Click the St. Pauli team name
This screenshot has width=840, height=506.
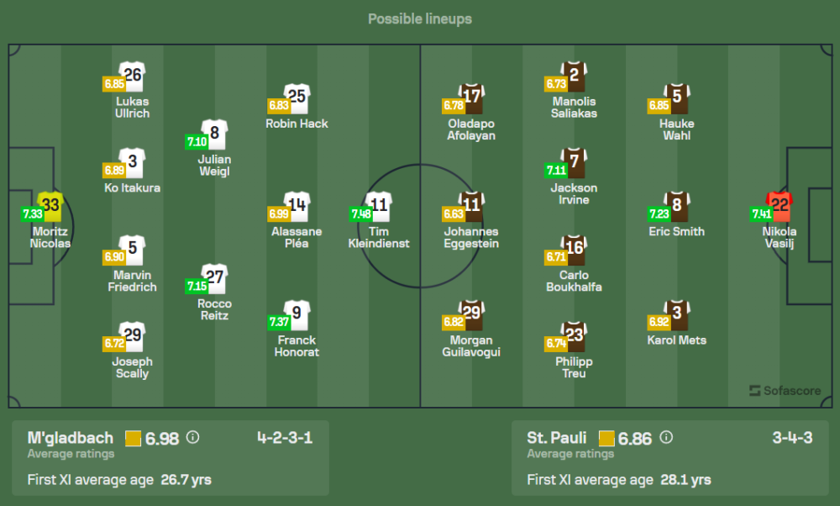(557, 438)
